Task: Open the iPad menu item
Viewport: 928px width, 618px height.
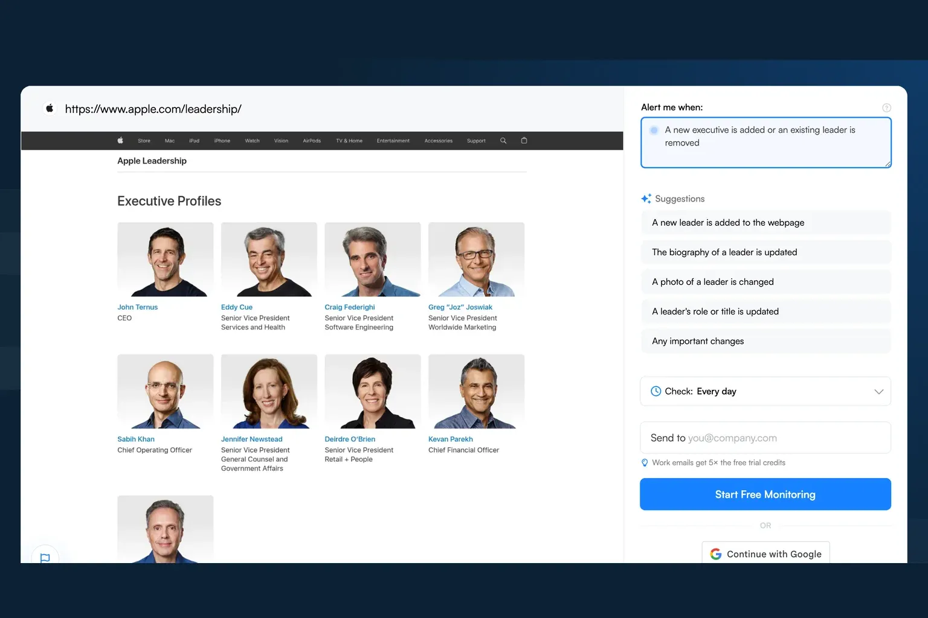Action: [x=194, y=141]
